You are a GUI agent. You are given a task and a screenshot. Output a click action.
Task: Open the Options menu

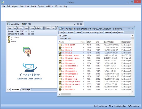41,6
